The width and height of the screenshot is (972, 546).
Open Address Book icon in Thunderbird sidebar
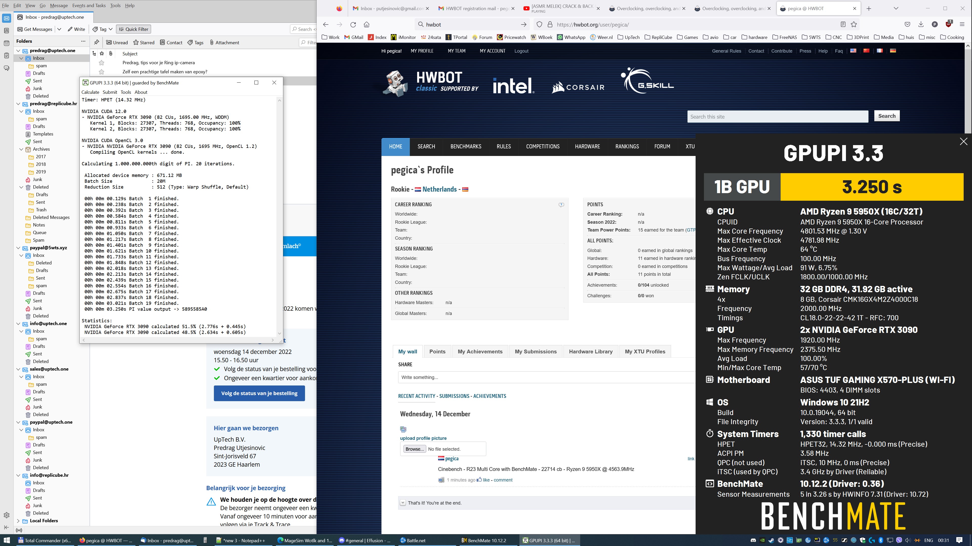pos(6,31)
